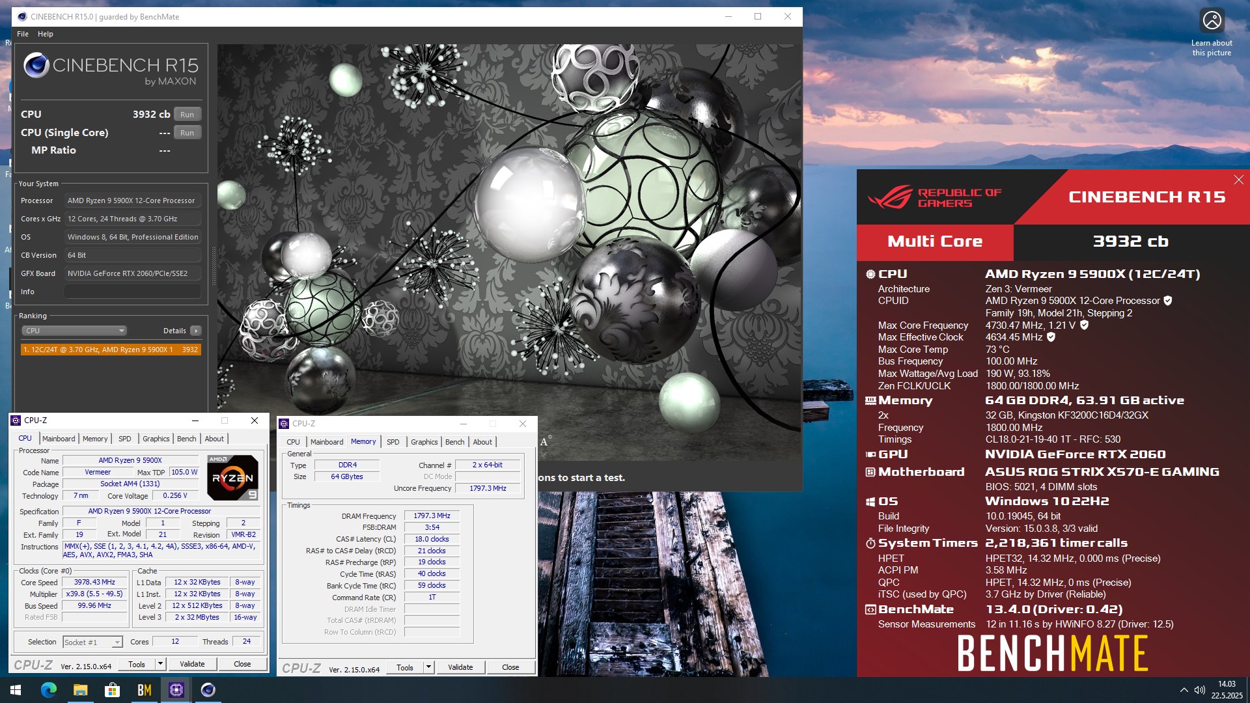
Task: Open the Help menu in Cinebench
Action: [46, 34]
